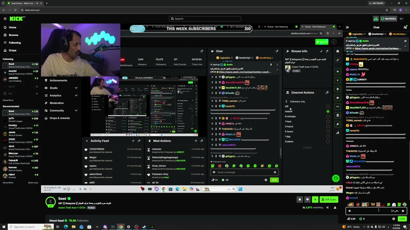
Task: Open main chat settings gear
Action: click(x=394, y=219)
